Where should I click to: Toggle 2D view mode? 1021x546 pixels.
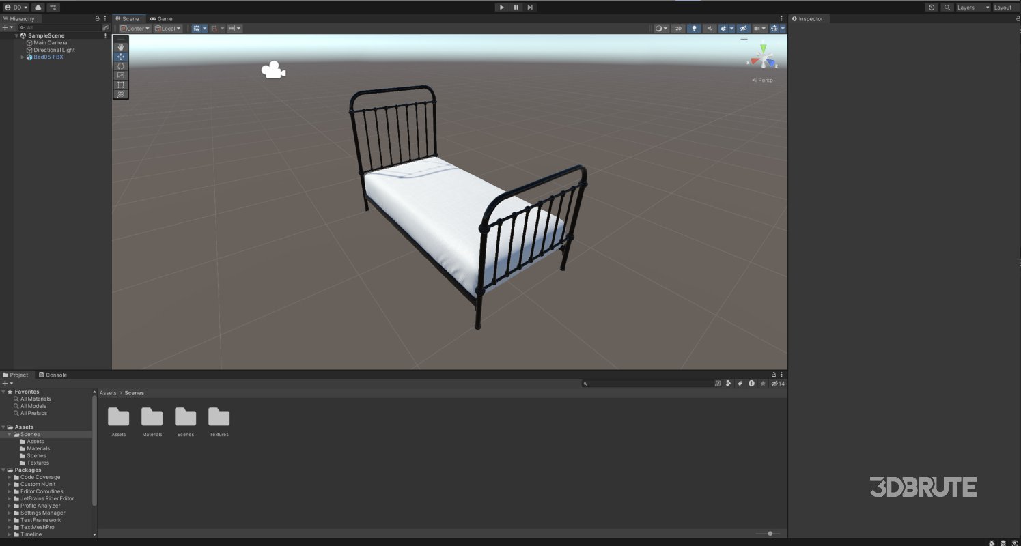(678, 28)
